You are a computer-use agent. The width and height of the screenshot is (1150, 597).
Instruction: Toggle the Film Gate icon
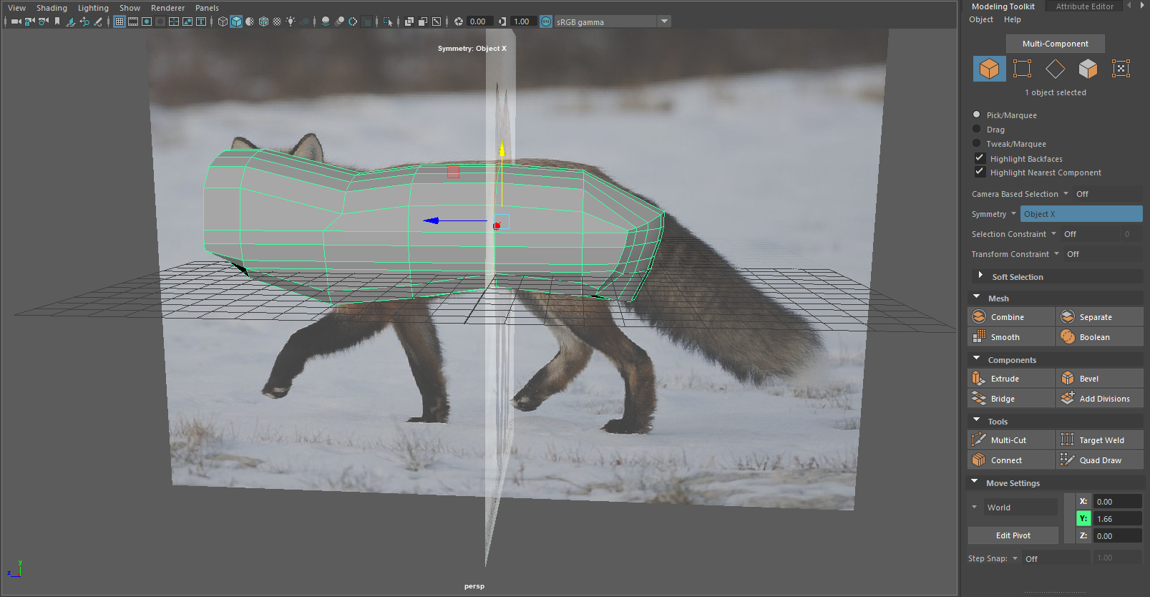tap(133, 21)
